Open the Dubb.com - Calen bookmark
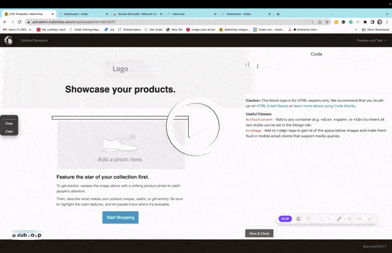392x253 pixels. point(269,29)
